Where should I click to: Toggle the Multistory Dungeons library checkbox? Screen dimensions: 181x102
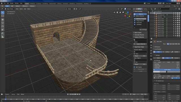pyautogui.click(x=135, y=19)
